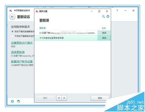Open the support icon at bottom left
The image size is (145, 112).
point(19,101)
